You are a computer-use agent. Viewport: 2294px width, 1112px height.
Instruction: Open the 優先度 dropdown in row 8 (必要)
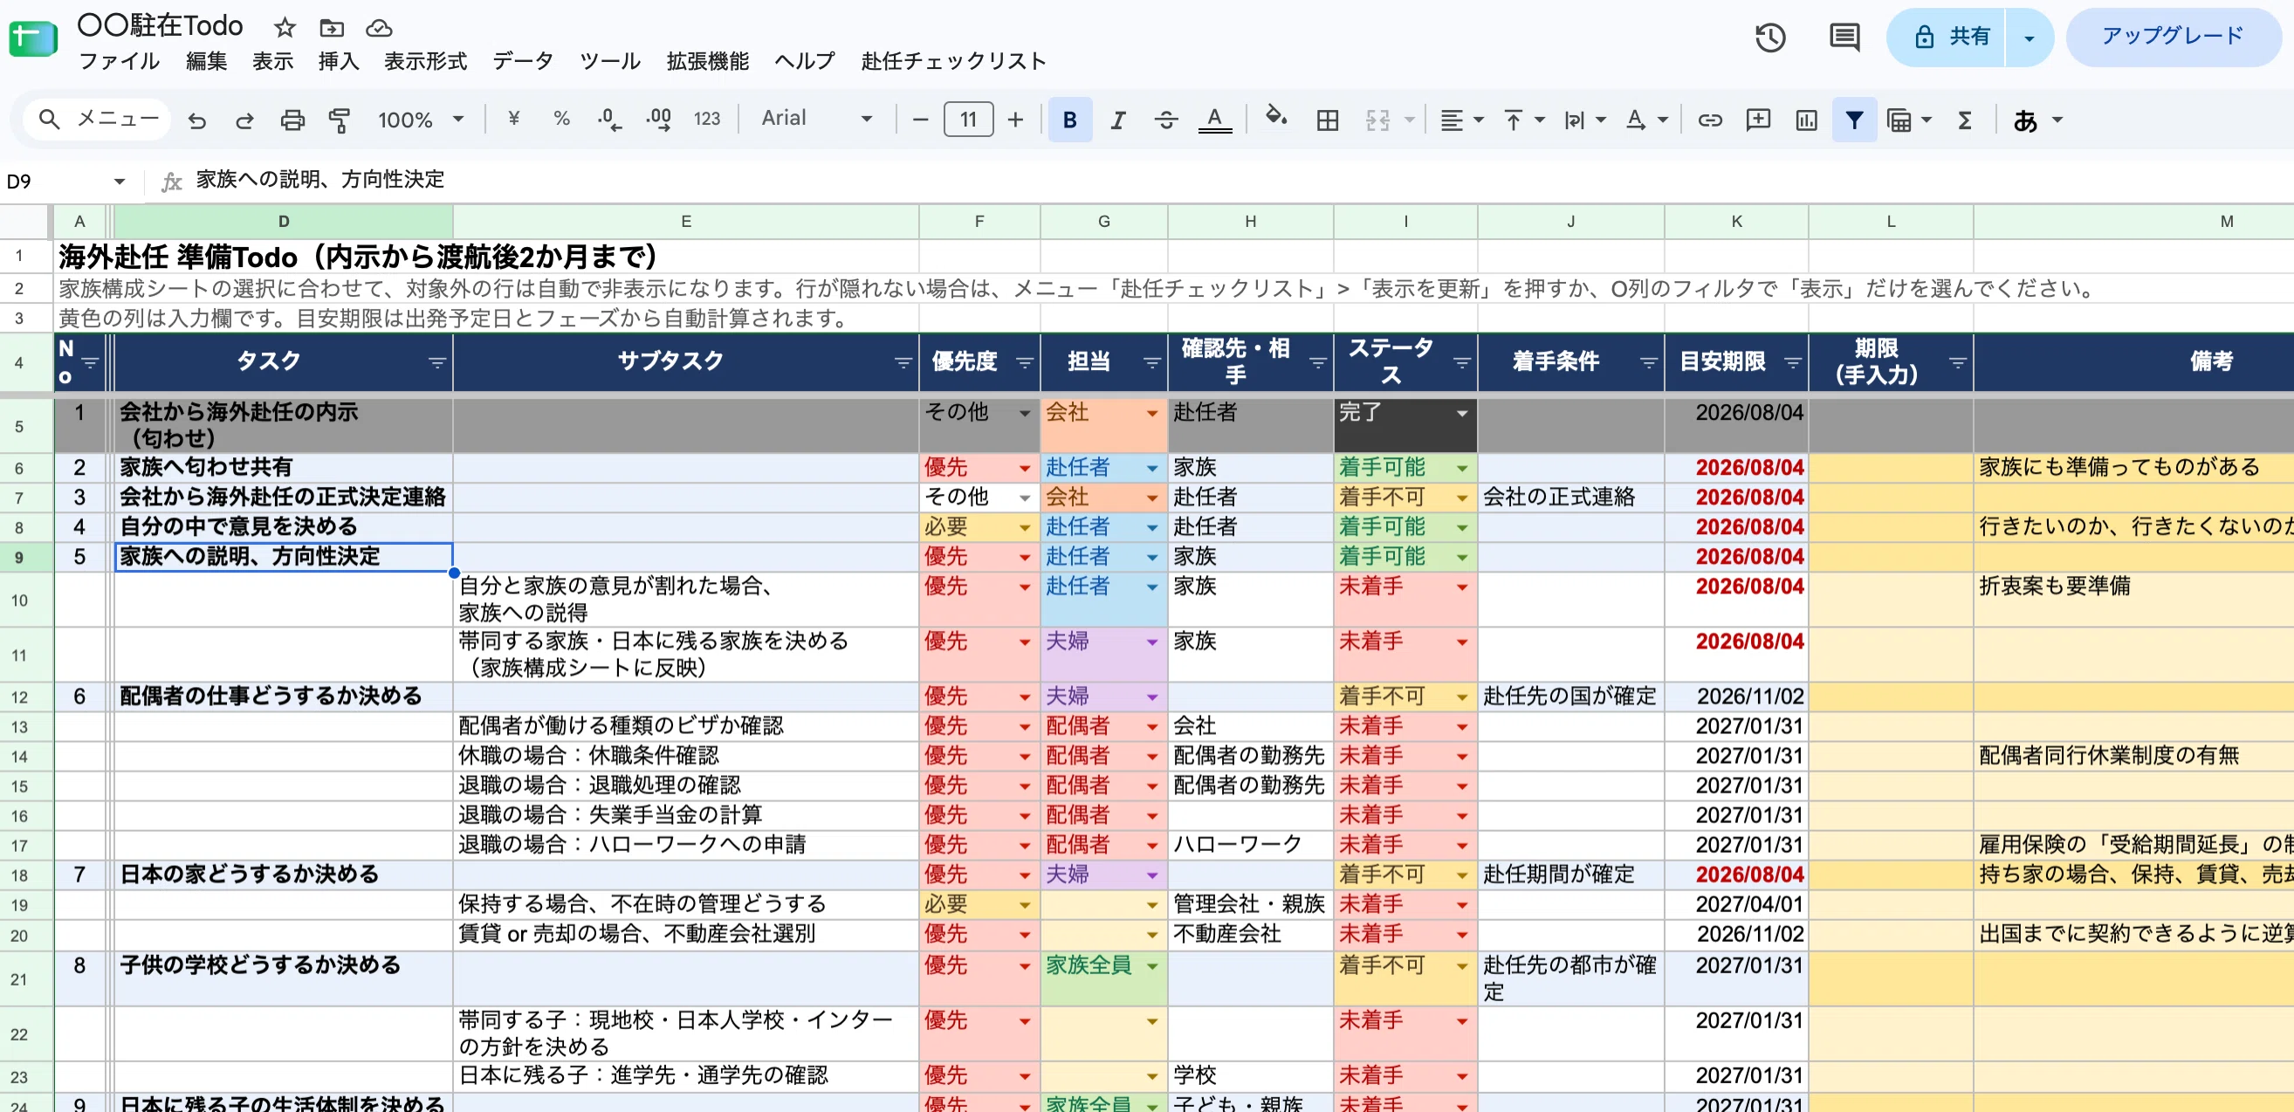[x=1024, y=528]
